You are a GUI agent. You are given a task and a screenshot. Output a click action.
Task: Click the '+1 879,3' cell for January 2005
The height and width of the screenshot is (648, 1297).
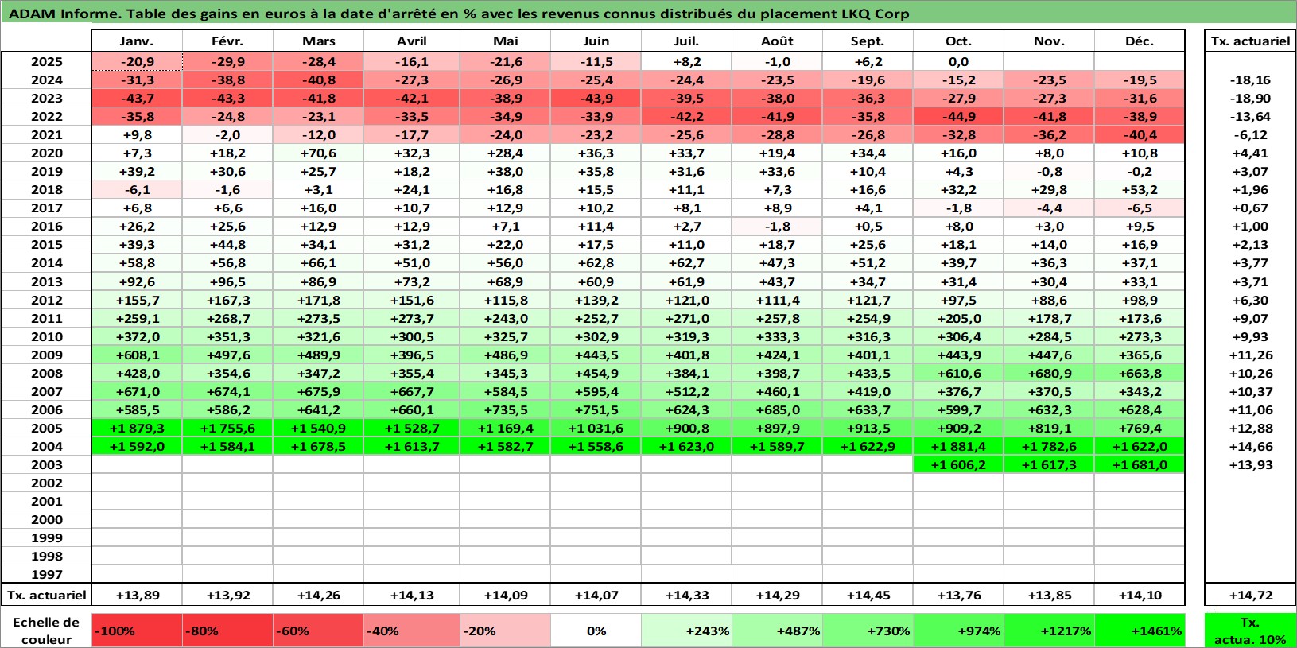[x=137, y=429]
